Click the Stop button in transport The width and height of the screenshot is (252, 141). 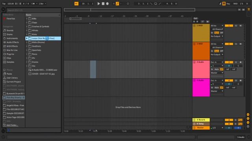(103, 4)
